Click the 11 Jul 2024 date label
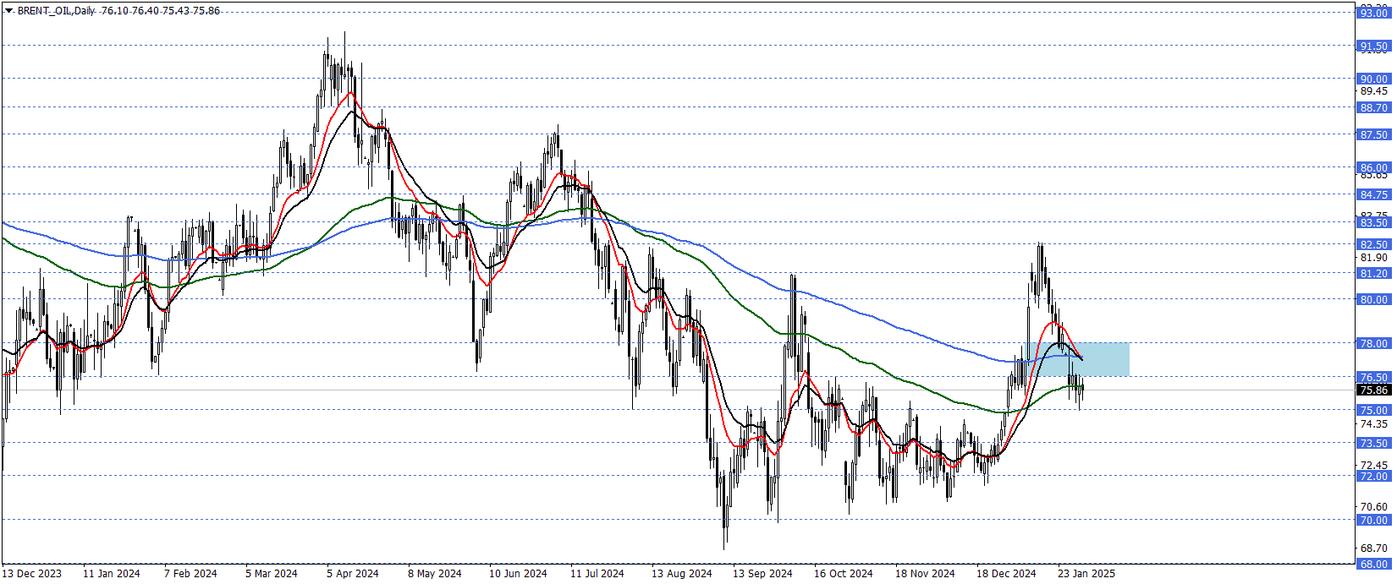Viewport: 1397px width, 584px height. pos(597,573)
